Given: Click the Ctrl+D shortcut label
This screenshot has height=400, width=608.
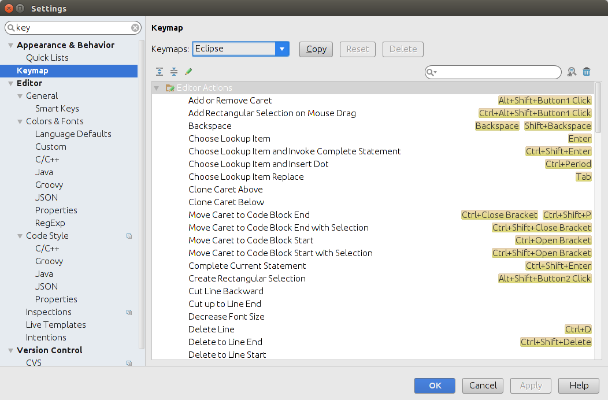Looking at the screenshot, I should click(x=578, y=329).
